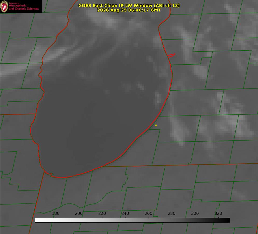This screenshot has width=258, height=234.
Task: Click the Atmospheric and Oceanic Sciences text
Action: pyautogui.click(x=24, y=7)
